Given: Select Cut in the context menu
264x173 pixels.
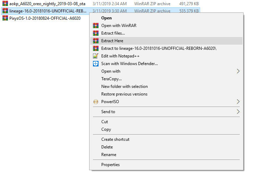Looking at the screenshot, I should 167,122.
